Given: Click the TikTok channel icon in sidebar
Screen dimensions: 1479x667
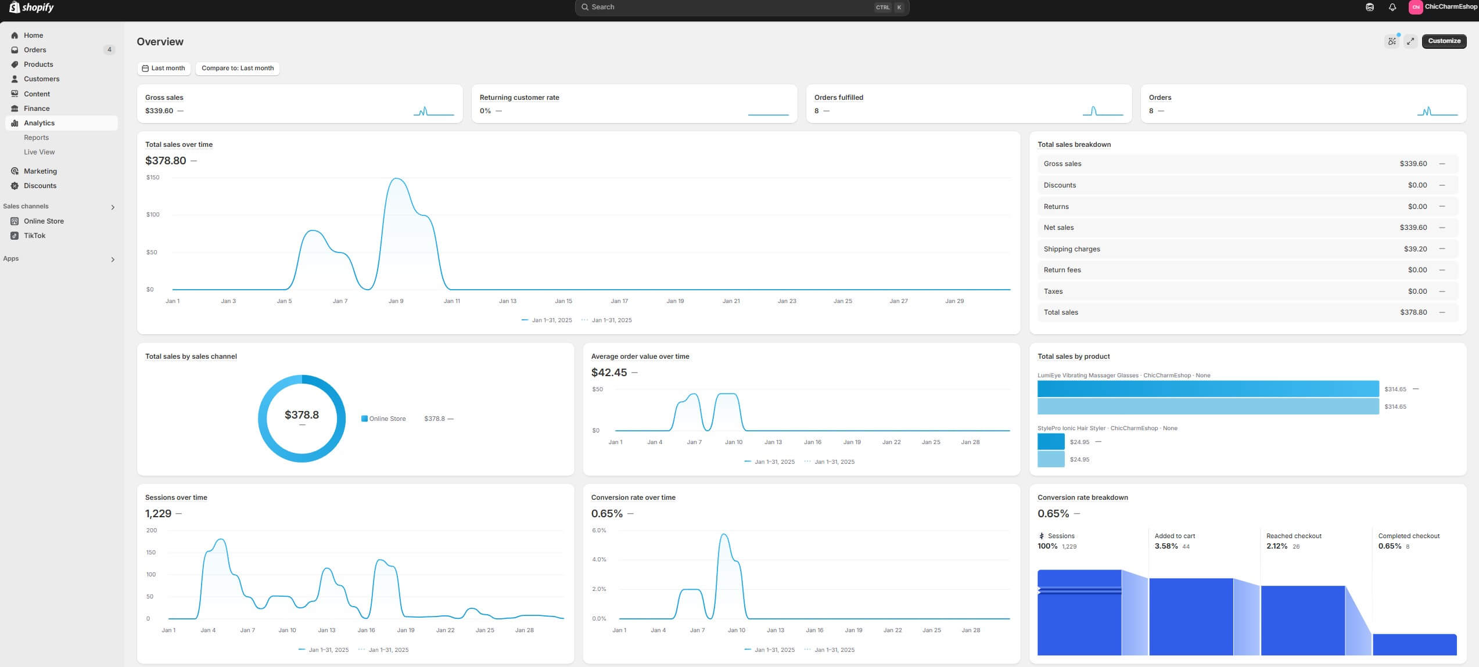Looking at the screenshot, I should click(x=15, y=236).
